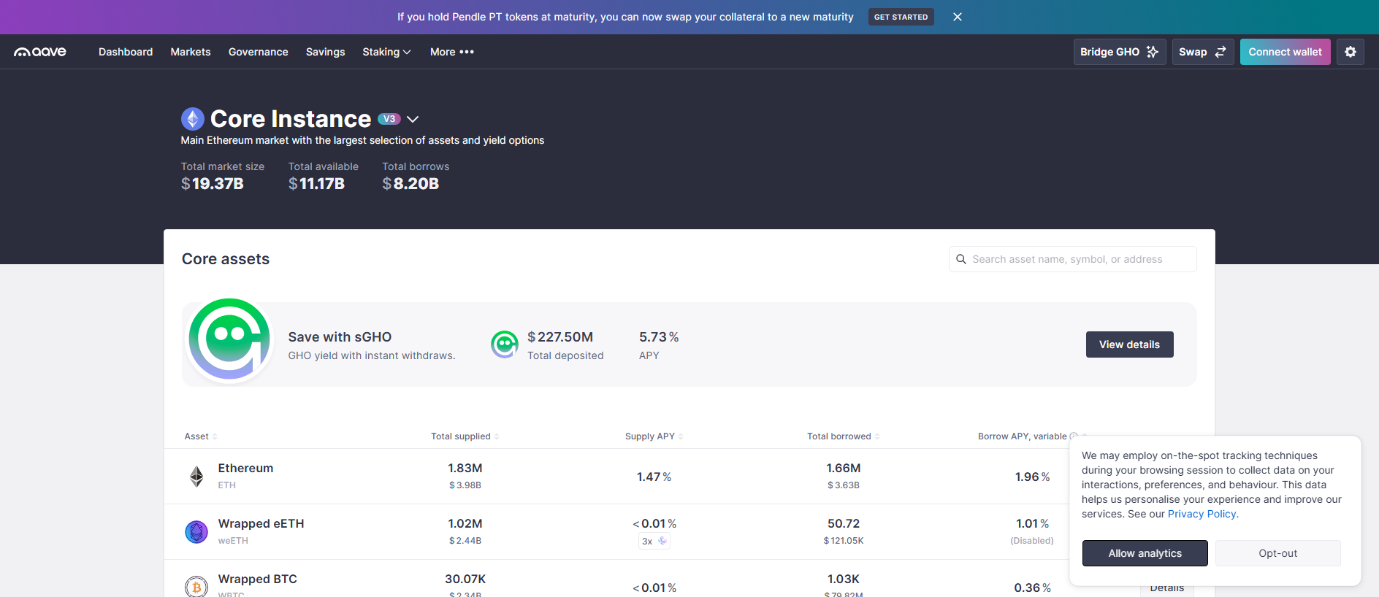Click the Core Instance heading
1379x597 pixels.
pos(291,119)
